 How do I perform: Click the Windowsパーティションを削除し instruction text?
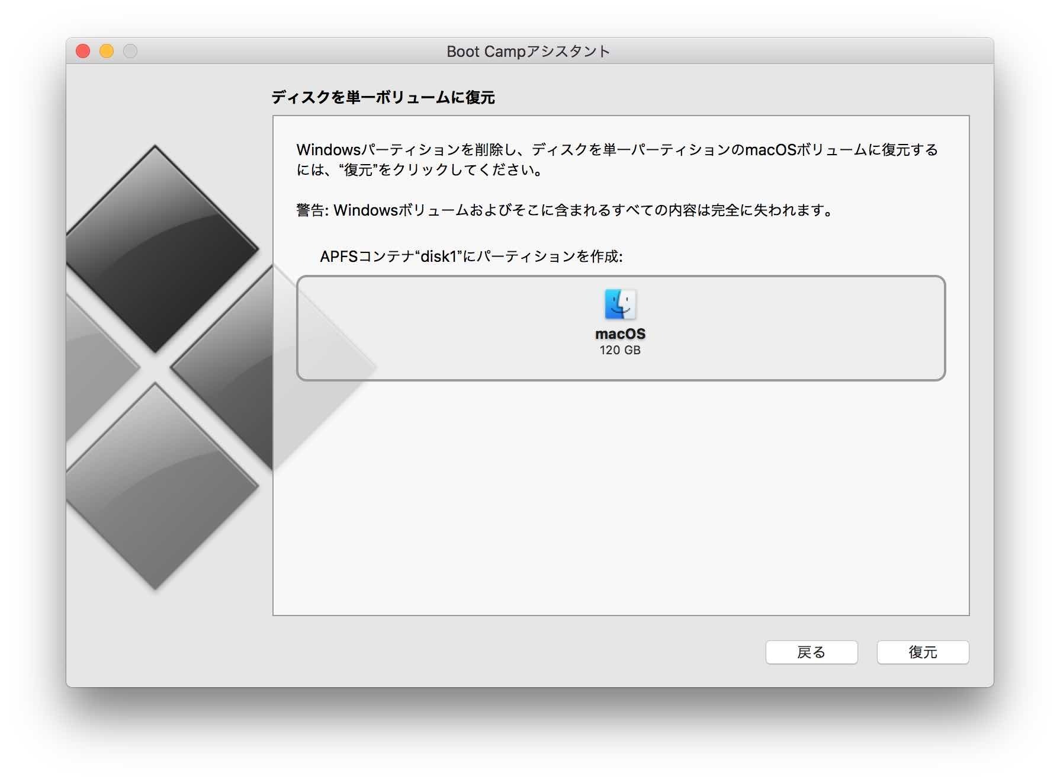(x=617, y=160)
